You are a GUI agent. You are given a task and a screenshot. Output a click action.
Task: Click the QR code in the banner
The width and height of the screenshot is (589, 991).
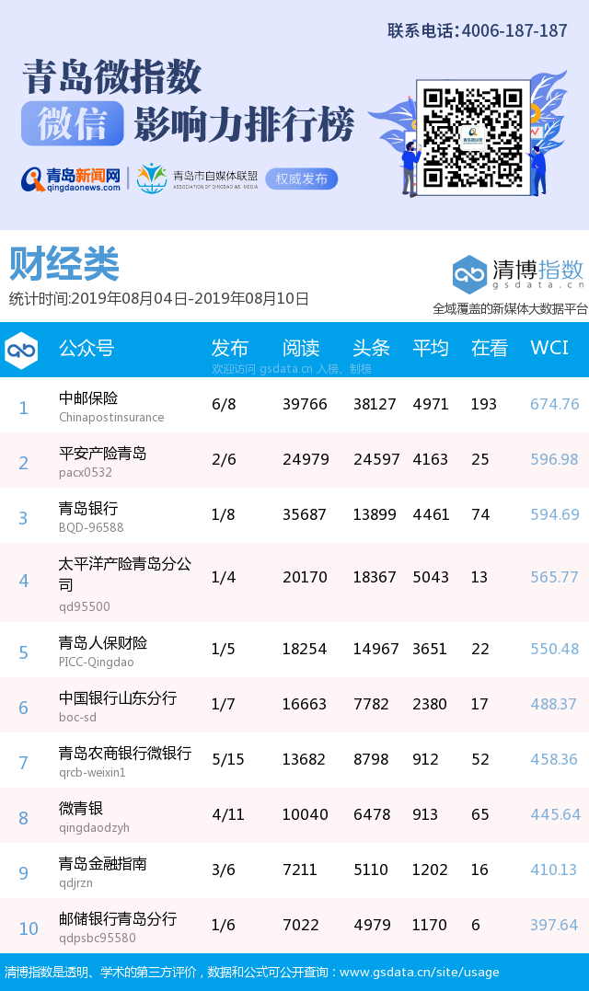(474, 135)
